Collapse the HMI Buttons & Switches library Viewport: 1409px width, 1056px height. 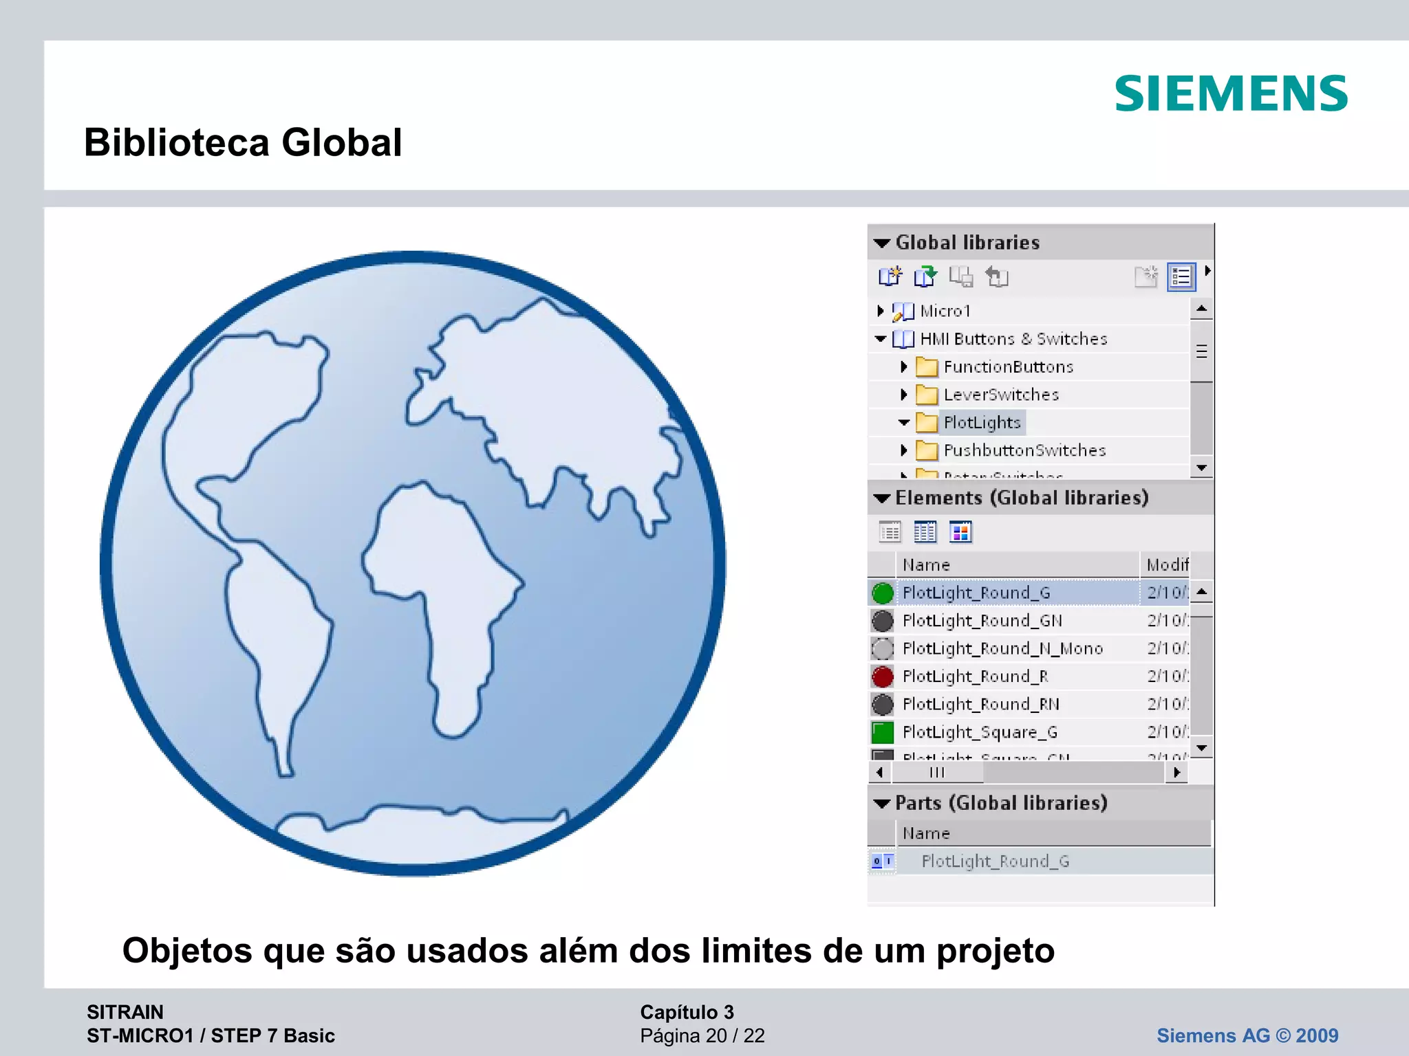881,339
